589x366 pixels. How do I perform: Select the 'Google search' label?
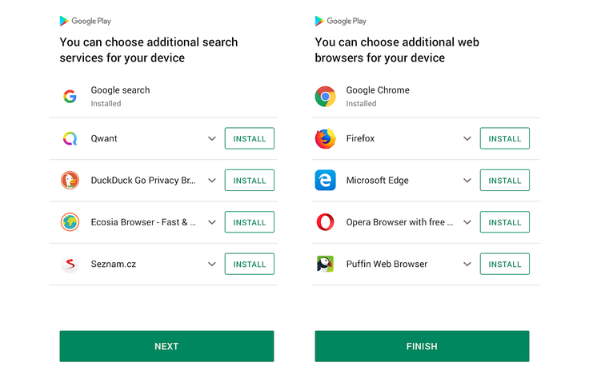[x=120, y=90]
